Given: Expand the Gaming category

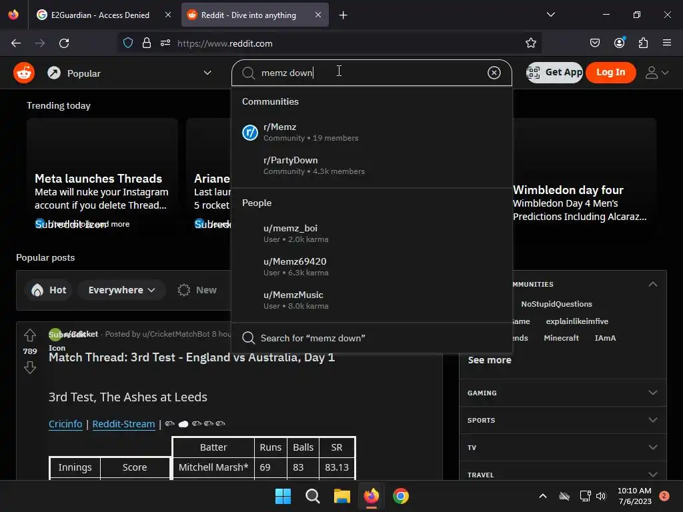Looking at the screenshot, I should [x=563, y=393].
